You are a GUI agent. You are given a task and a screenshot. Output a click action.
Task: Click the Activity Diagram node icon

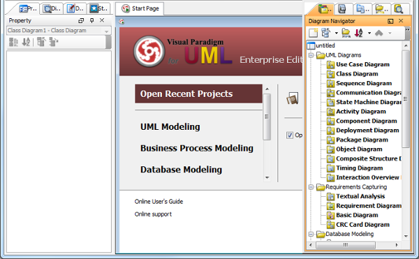331,112
